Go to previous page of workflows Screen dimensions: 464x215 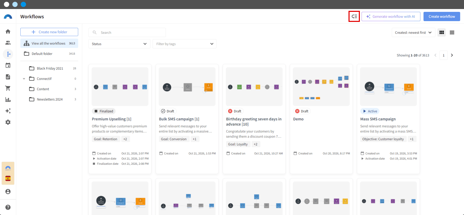(x=435, y=55)
